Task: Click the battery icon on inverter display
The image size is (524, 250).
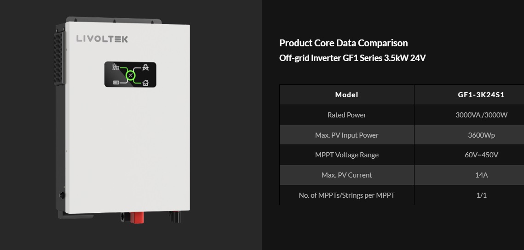Action: (116, 82)
